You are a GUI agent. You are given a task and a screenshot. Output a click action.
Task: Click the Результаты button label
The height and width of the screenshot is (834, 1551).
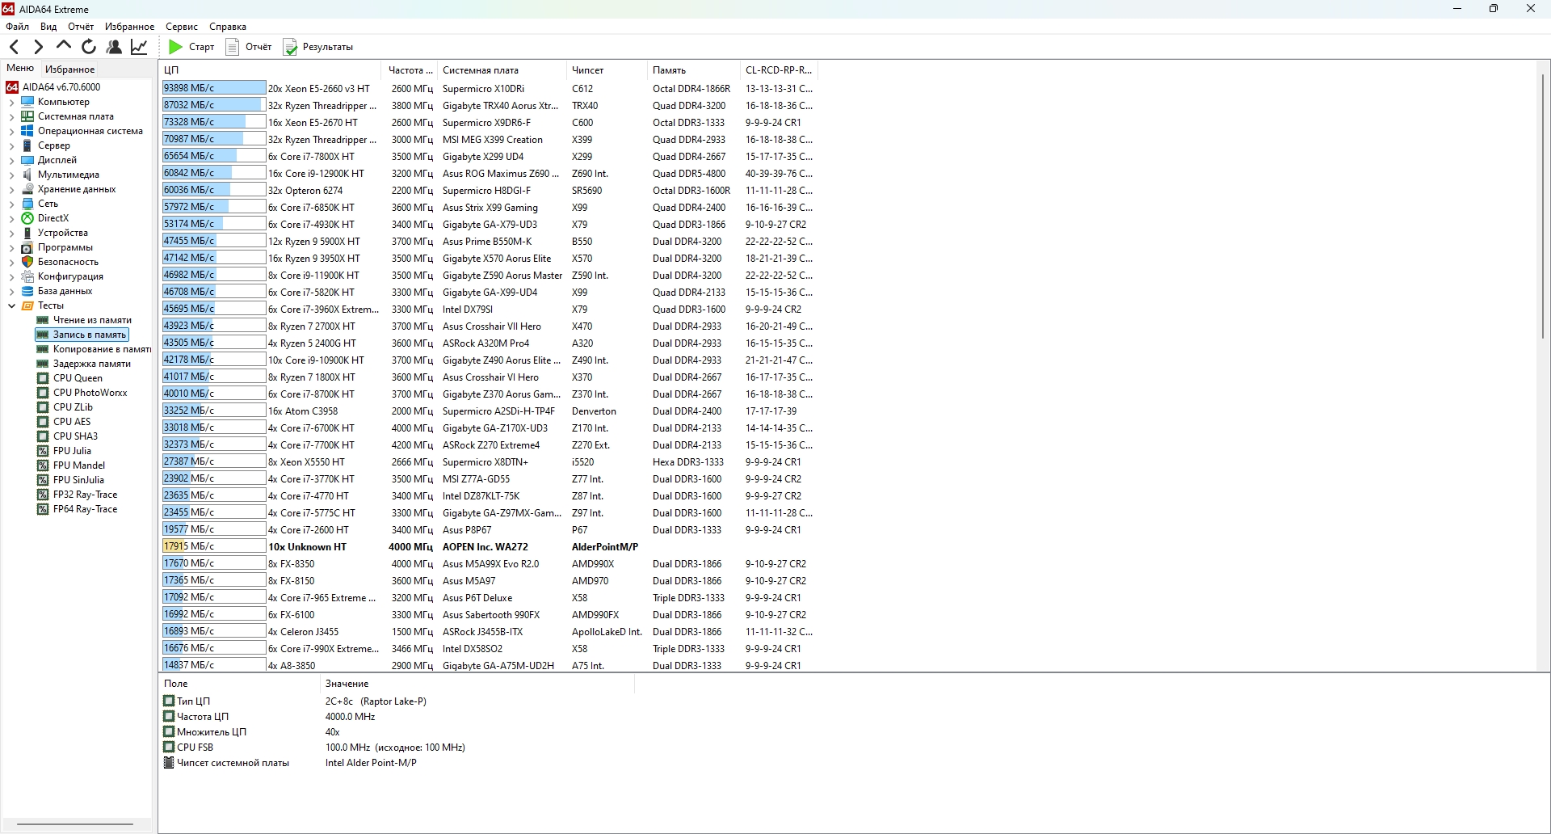(x=328, y=47)
